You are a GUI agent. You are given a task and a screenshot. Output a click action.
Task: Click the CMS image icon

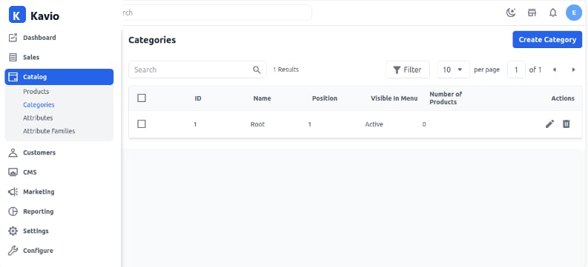click(x=13, y=172)
